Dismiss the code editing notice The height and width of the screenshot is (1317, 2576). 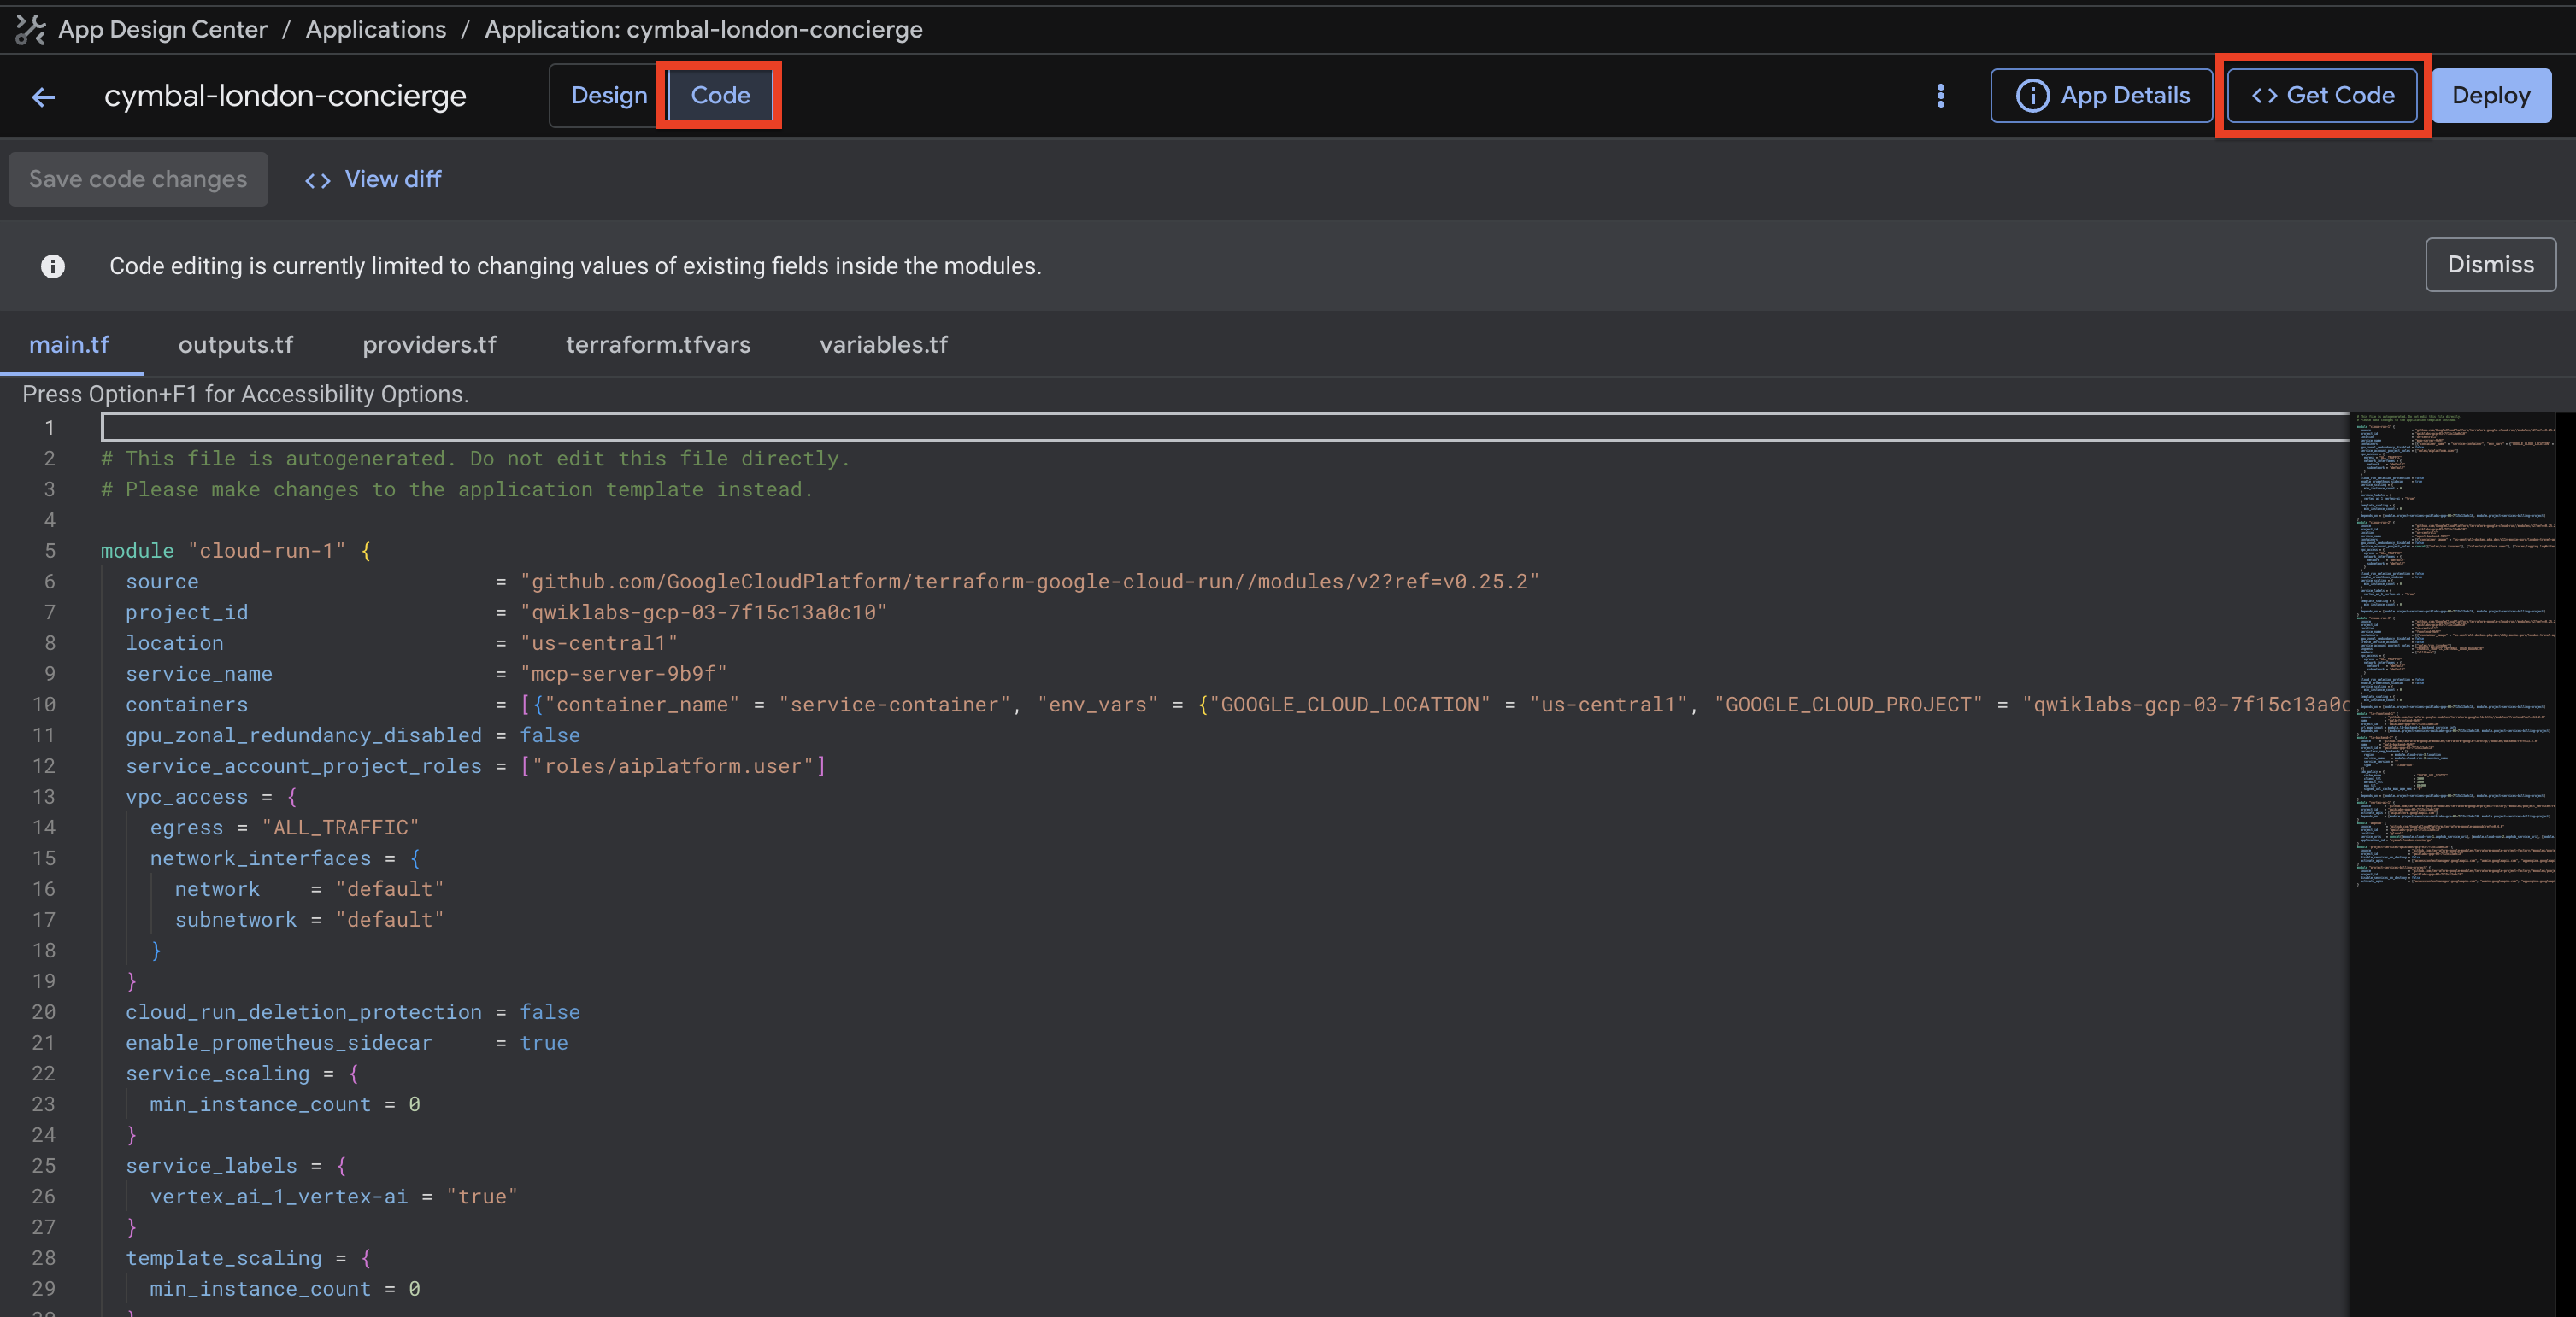(x=2490, y=265)
